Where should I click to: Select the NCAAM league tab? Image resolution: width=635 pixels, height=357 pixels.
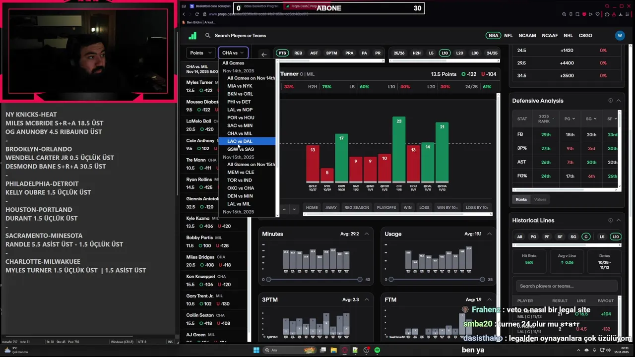[x=527, y=36]
